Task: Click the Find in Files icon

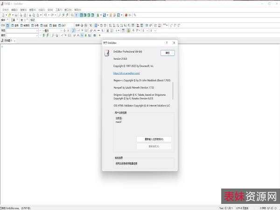Action: [x=72, y=15]
